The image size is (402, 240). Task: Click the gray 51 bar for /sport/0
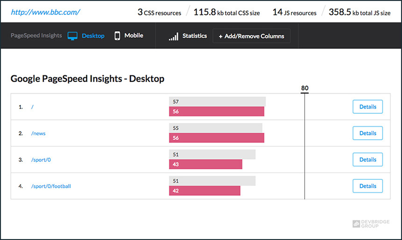pyautogui.click(x=212, y=155)
